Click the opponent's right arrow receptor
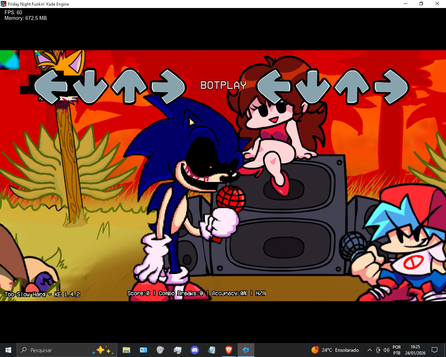The height and width of the screenshot is (357, 446). [168, 86]
